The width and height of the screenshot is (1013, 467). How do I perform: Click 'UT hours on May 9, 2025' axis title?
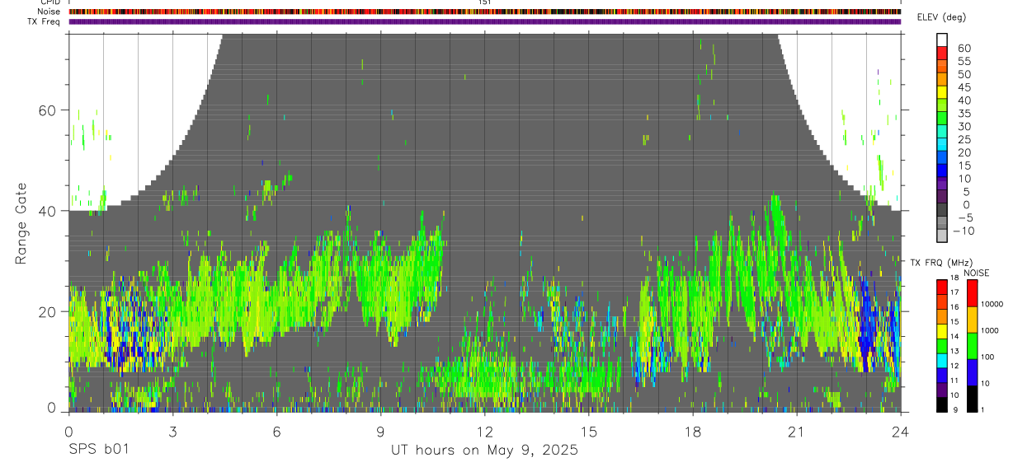[x=484, y=451]
